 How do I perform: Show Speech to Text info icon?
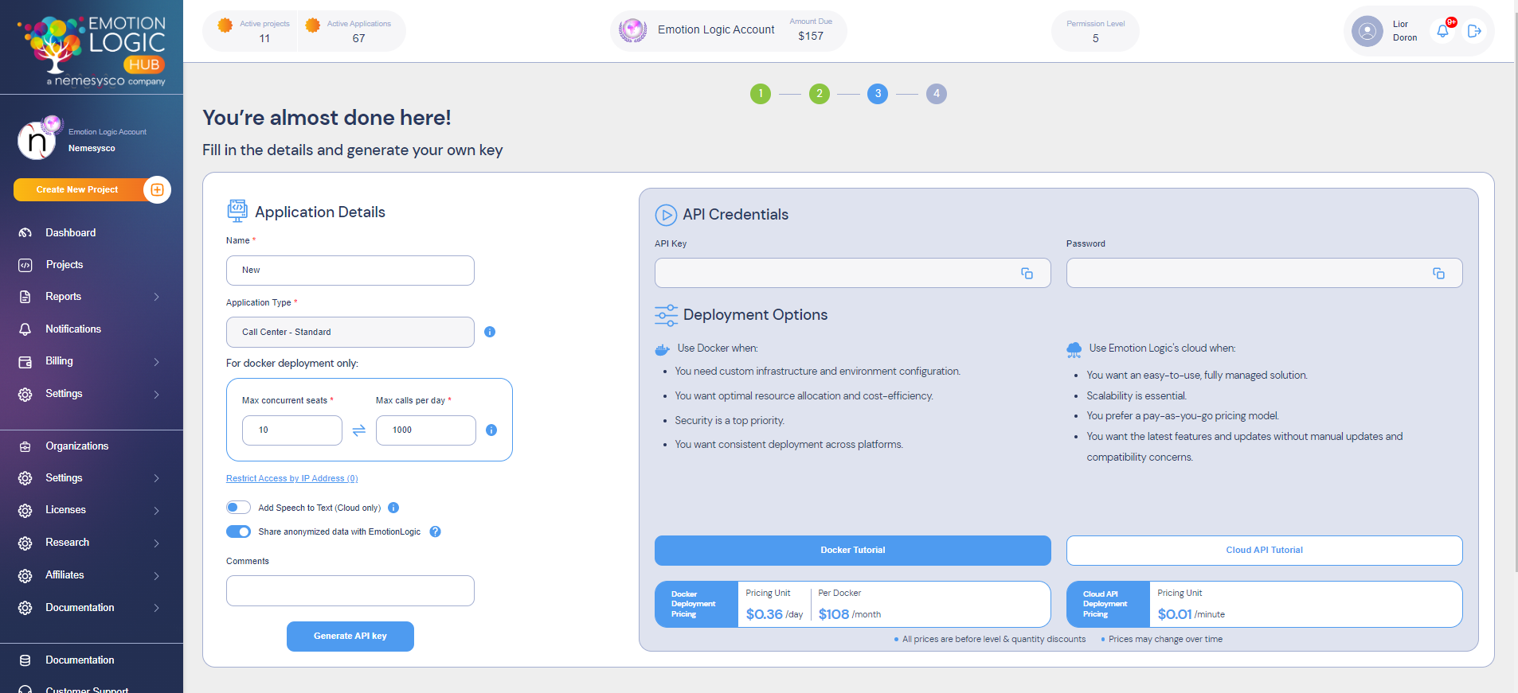pyautogui.click(x=393, y=508)
